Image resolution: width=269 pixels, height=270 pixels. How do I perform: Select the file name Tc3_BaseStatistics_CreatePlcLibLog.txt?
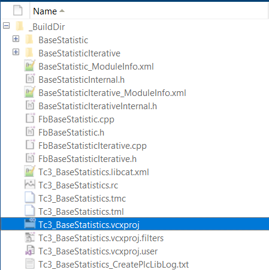click(114, 265)
